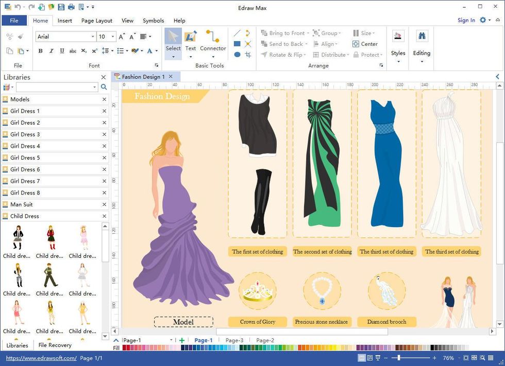
Task: Click the crop tool icon
Action: (248, 55)
